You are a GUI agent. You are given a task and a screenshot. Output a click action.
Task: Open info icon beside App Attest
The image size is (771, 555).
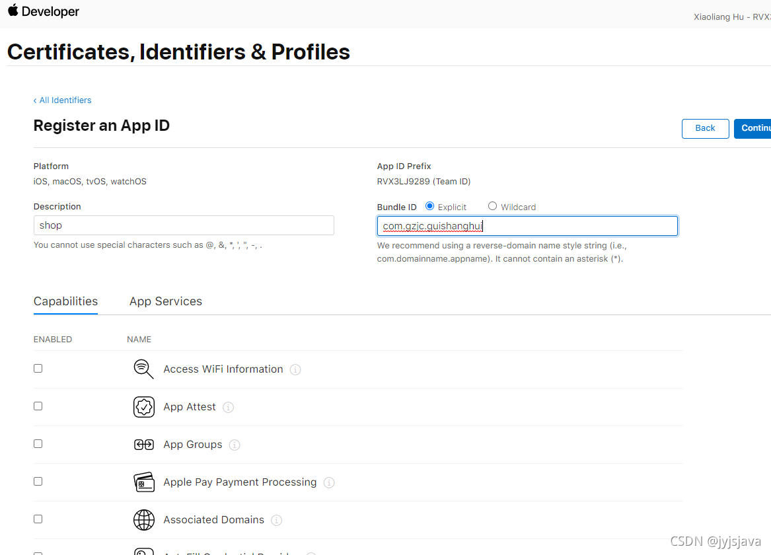coord(229,407)
